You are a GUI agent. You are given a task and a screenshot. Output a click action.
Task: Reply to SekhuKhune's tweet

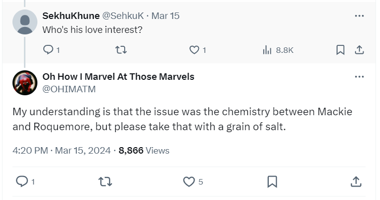(48, 50)
